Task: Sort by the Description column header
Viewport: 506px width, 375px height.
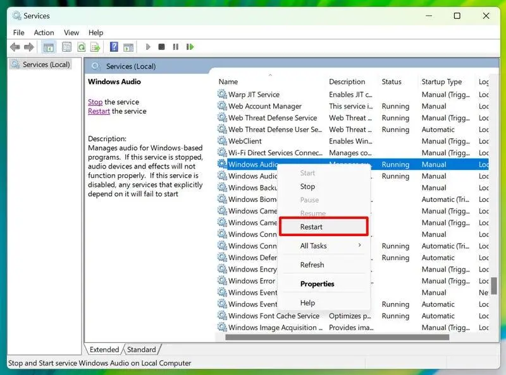Action: click(347, 82)
